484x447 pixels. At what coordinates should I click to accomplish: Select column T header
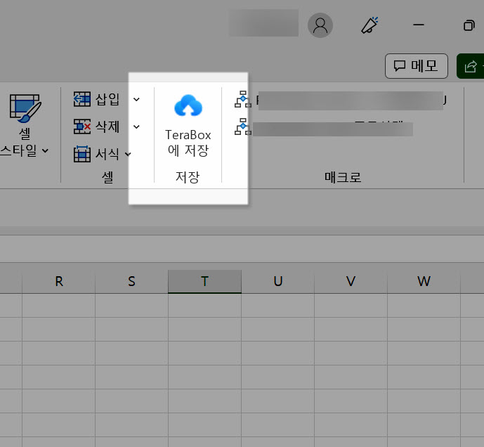[204, 281]
